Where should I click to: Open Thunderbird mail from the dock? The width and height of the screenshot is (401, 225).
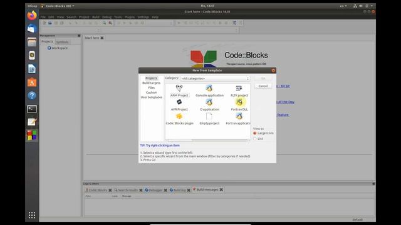(32, 29)
